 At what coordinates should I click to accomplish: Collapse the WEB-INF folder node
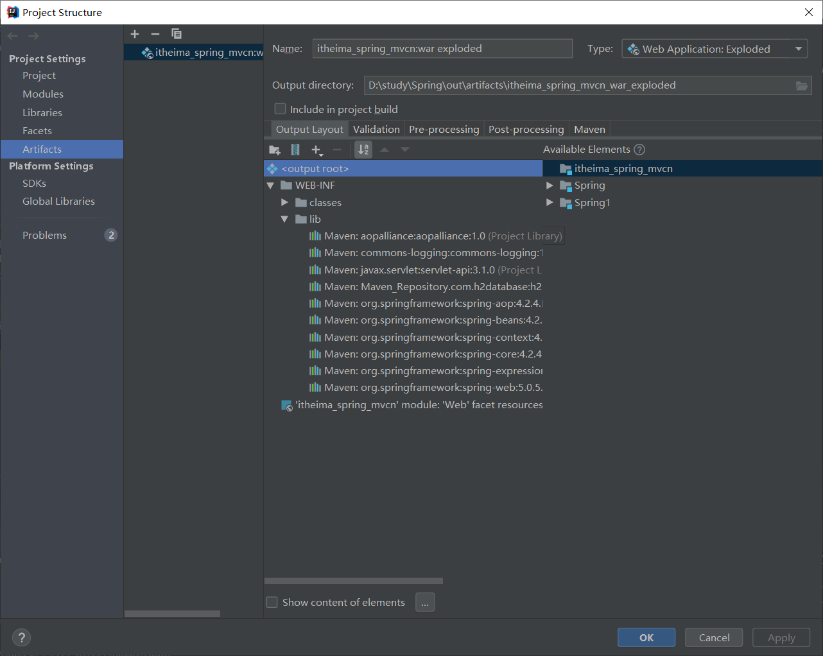coord(270,186)
